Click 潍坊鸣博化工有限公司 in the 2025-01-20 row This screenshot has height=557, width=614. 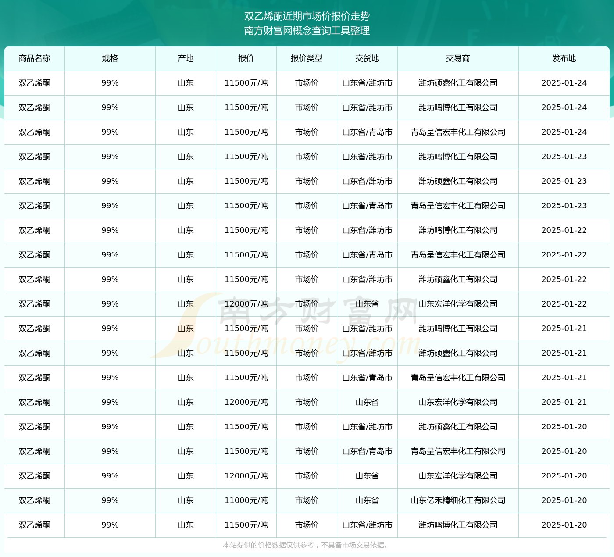pos(458,525)
